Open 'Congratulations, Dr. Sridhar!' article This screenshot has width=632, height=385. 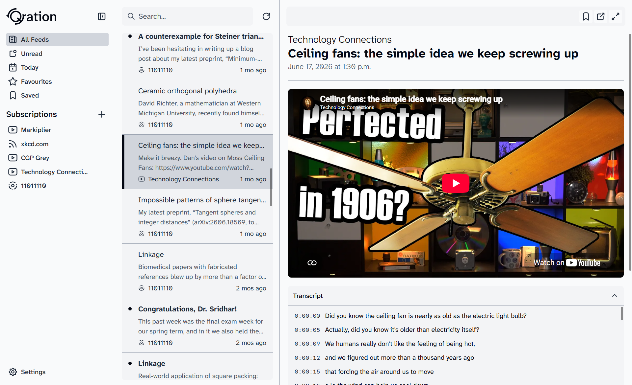click(x=197, y=326)
